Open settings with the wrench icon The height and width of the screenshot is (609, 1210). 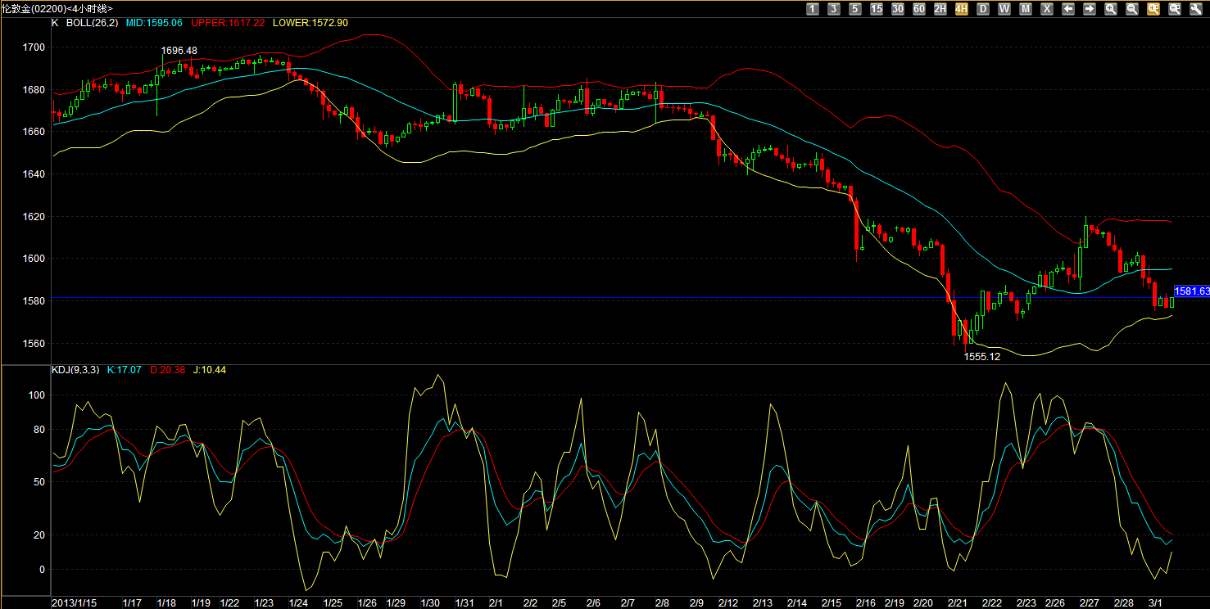pos(1196,9)
